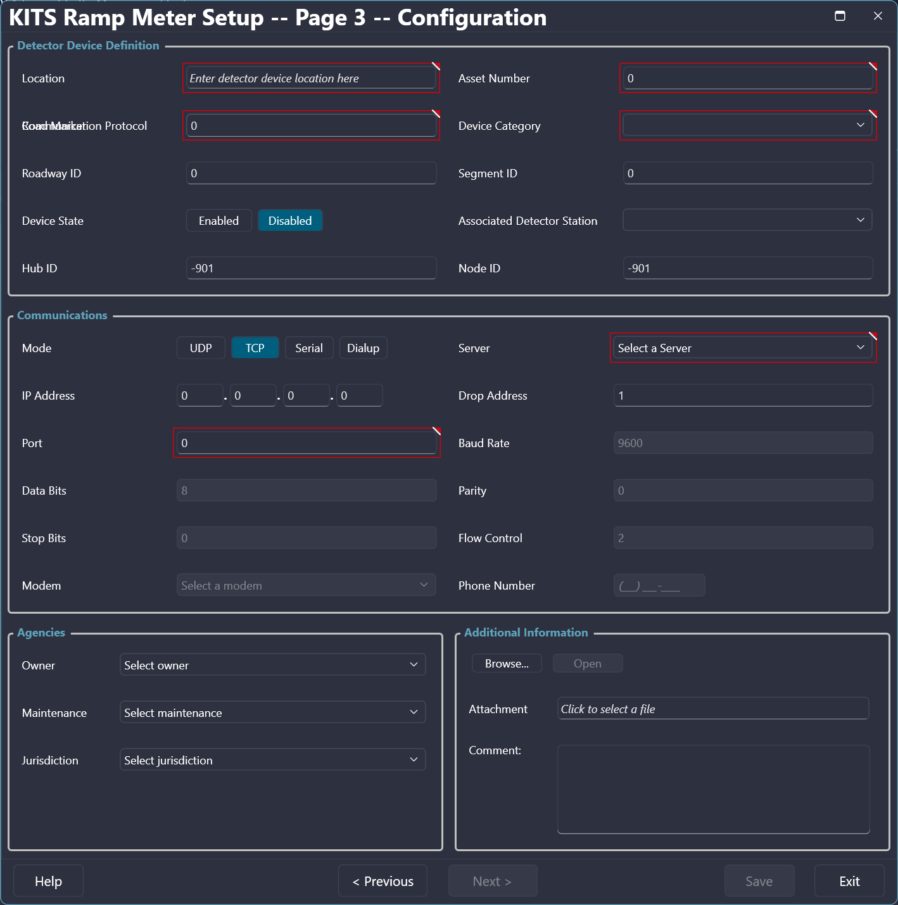898x905 pixels.
Task: Set Device State to Disabled
Action: click(290, 220)
